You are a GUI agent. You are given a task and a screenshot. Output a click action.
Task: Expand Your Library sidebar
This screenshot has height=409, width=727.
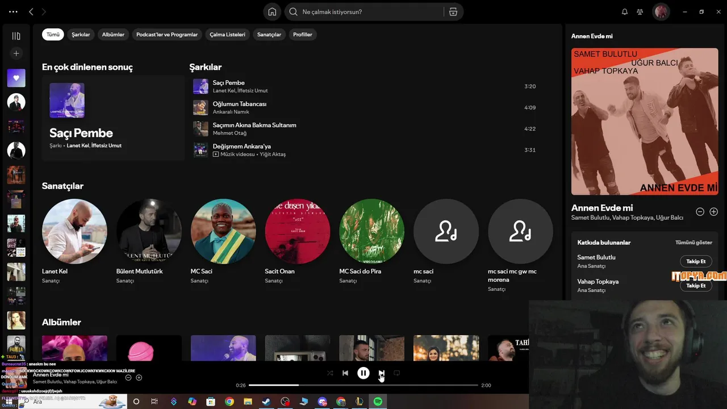click(16, 36)
